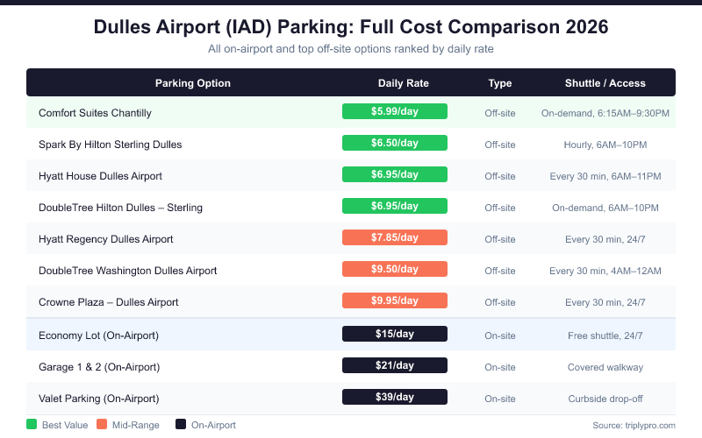Screen dimensions: 702x438
Task: Click the Parking Option column header
Action: click(193, 83)
